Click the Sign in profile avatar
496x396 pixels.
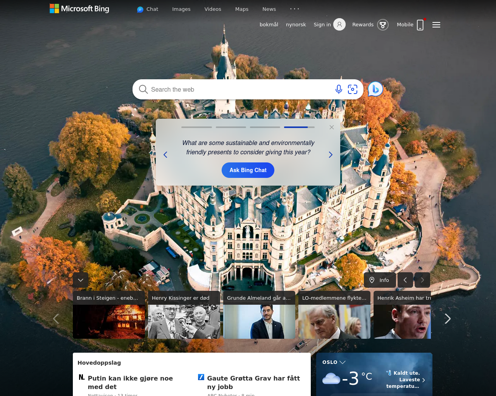pos(339,24)
